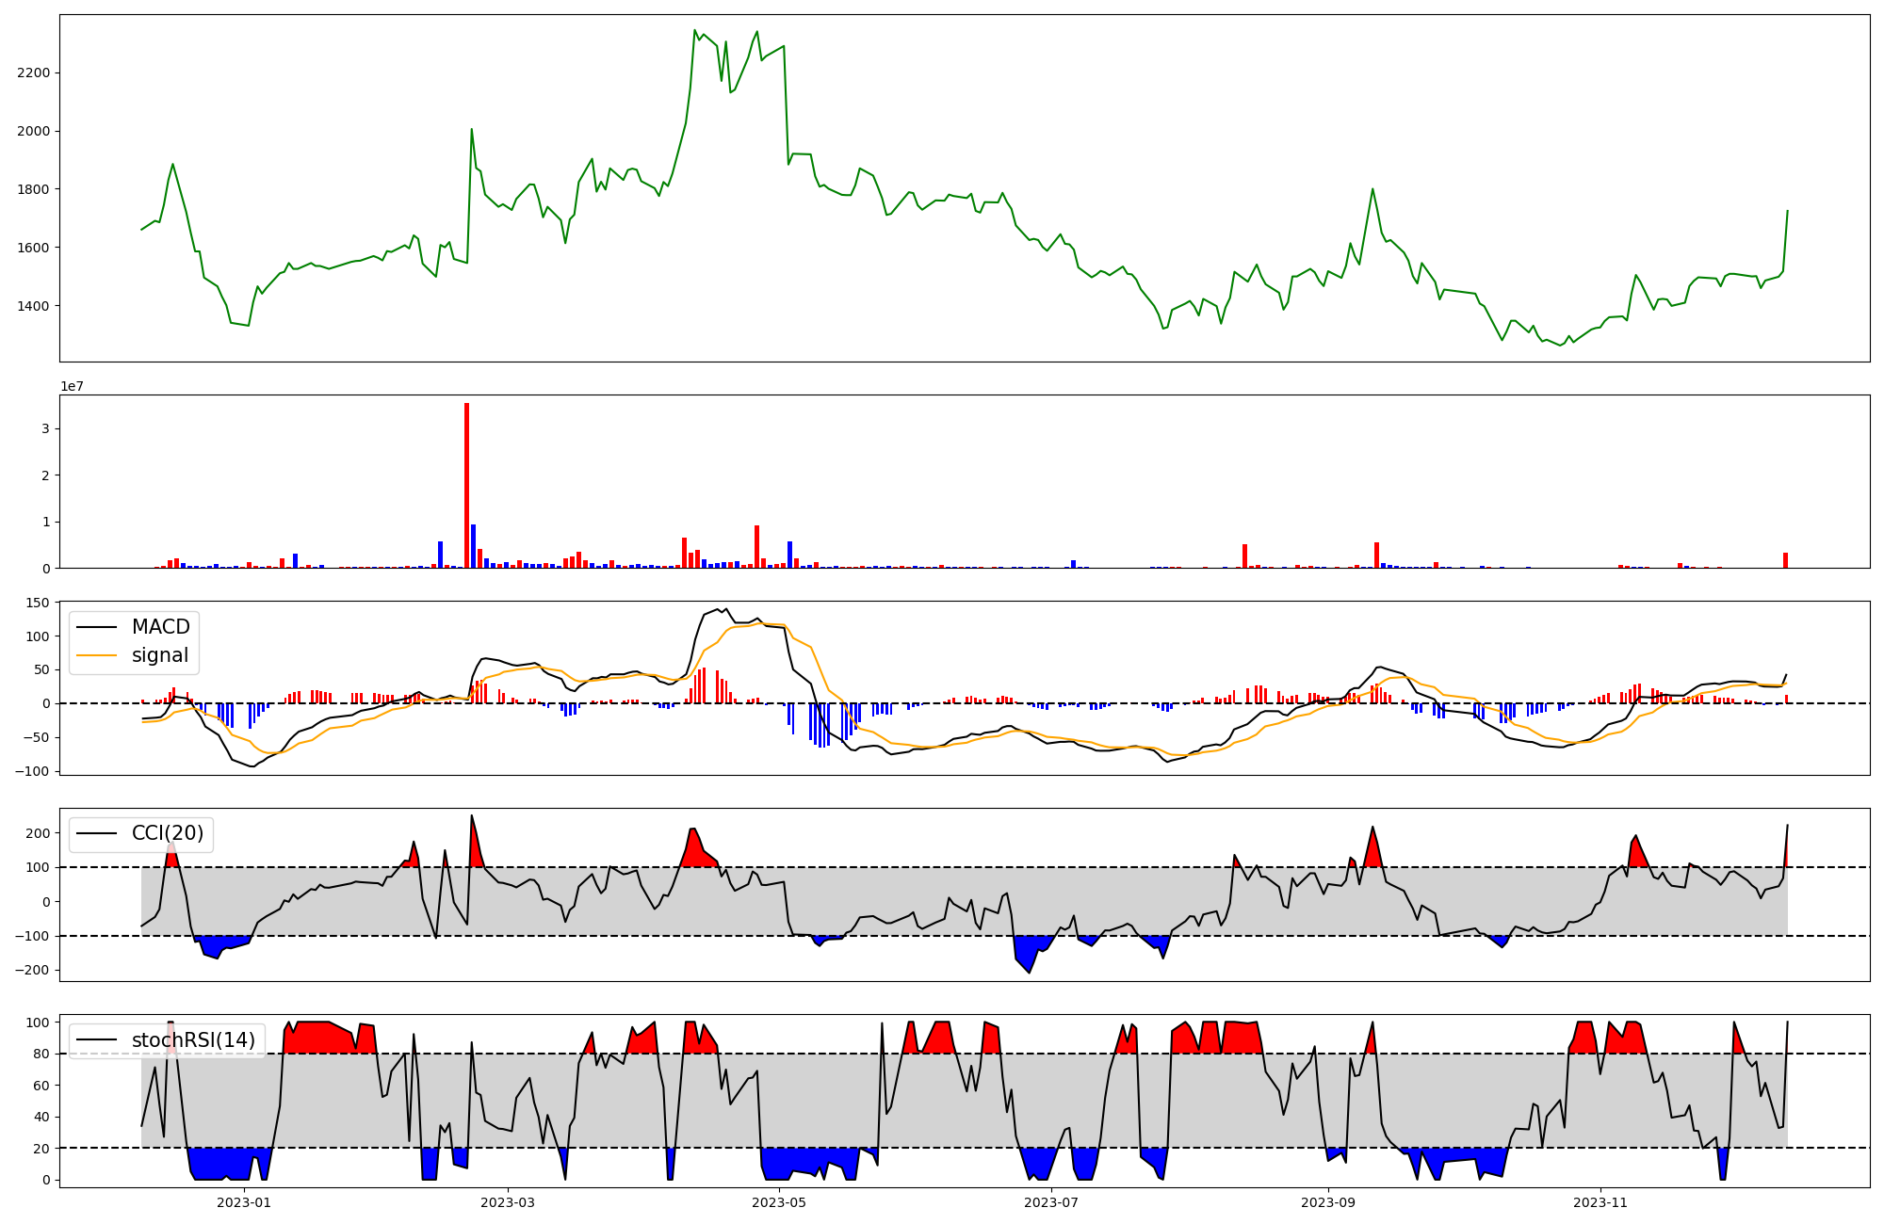Click the 2023-03 x-axis tick label
The height and width of the screenshot is (1224, 1884).
[508, 1202]
